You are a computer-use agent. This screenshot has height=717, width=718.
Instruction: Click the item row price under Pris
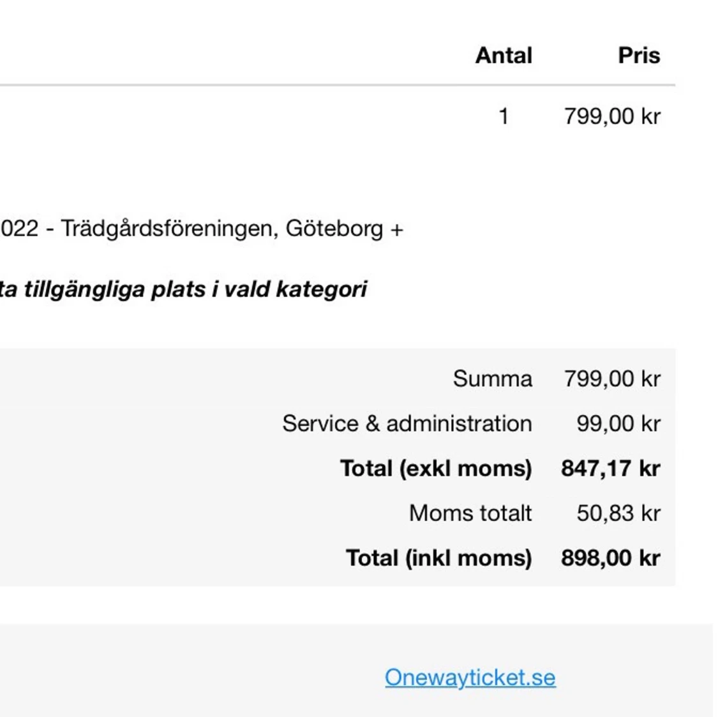point(611,117)
